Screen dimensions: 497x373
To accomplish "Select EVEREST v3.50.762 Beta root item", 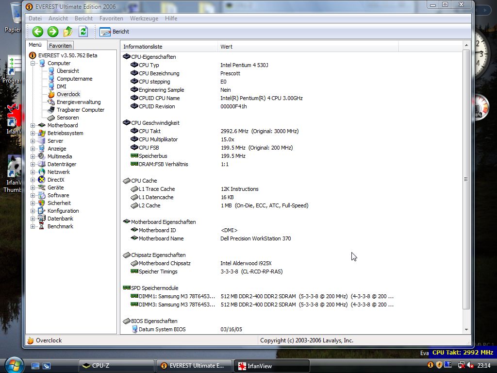I will (x=67, y=55).
